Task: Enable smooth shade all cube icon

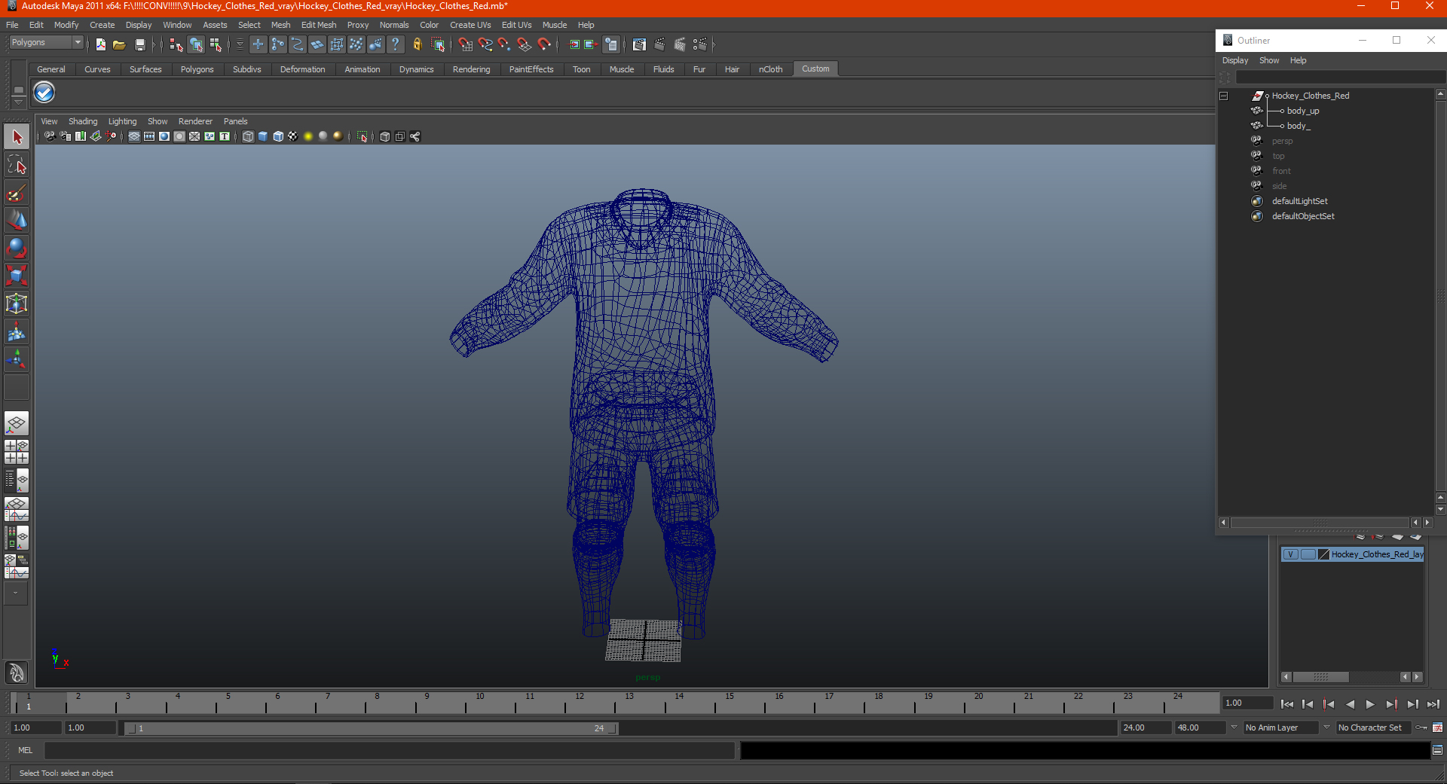Action: tap(263, 136)
